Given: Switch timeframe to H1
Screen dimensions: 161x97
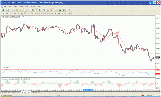Looking at the screenshot, I should [56, 13].
